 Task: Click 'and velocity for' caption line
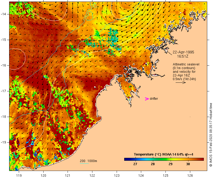(x=184, y=72)
